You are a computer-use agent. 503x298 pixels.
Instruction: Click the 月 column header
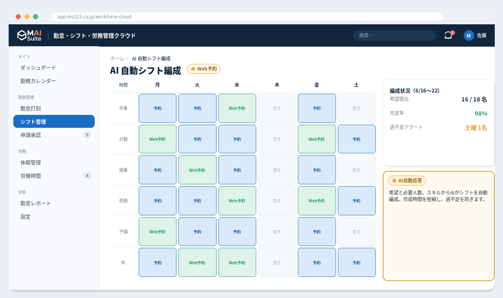158,85
